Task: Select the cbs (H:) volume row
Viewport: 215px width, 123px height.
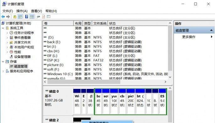Action: click(x=105, y=51)
